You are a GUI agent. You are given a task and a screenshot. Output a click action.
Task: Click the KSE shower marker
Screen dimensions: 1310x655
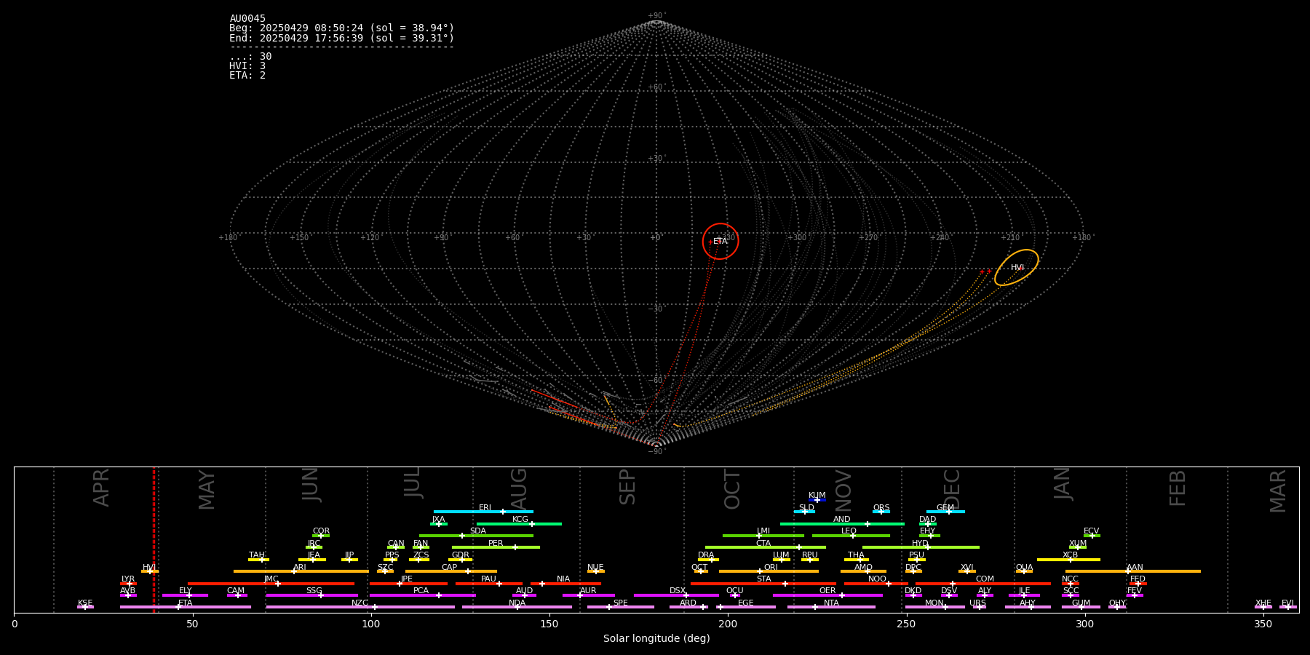(85, 607)
